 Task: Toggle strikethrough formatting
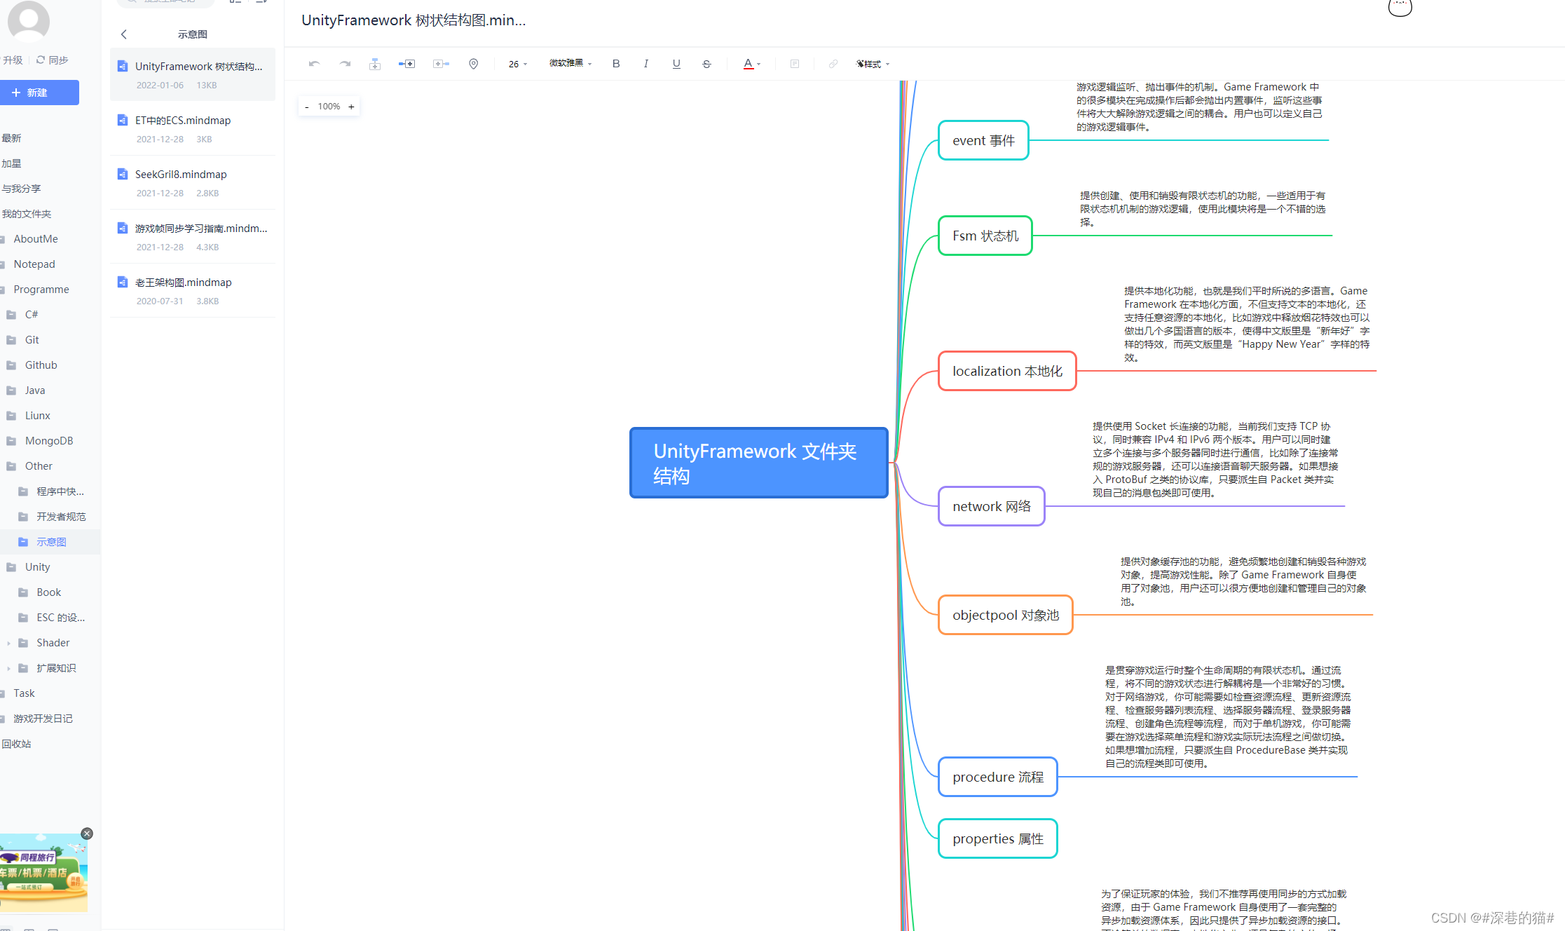706,64
